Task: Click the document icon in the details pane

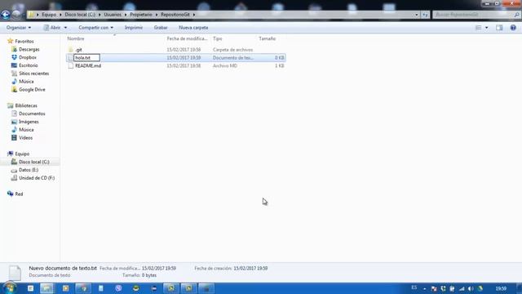Action: (15, 272)
